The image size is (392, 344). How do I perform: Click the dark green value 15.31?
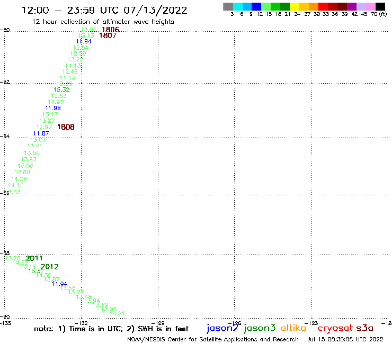(35, 271)
